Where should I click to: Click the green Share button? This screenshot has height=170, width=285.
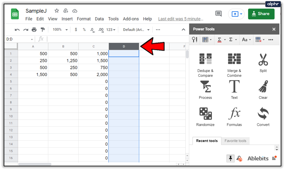point(261,14)
